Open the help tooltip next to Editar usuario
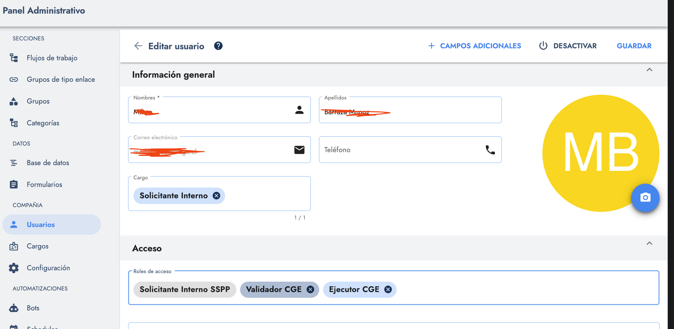674x329 pixels. (218, 46)
